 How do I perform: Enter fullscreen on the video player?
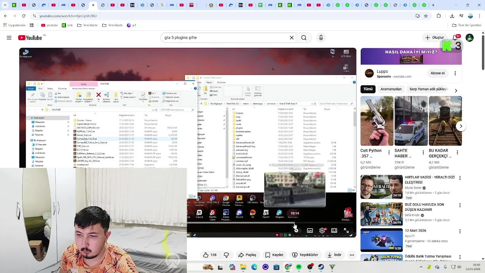[346, 231]
